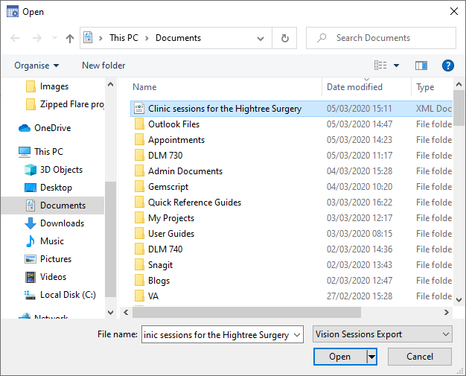The height and width of the screenshot is (376, 466).
Task: Expand the address bar history dropdown
Action: [261, 38]
